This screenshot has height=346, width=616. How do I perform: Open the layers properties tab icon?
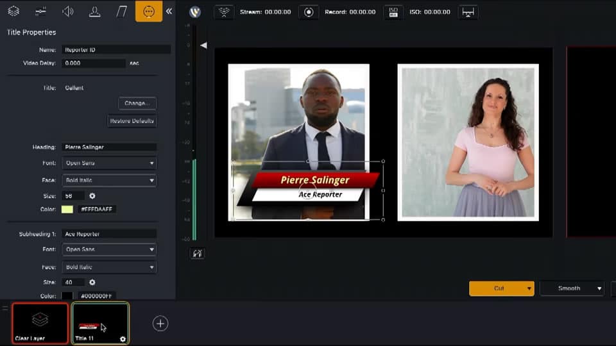pyautogui.click(x=13, y=12)
